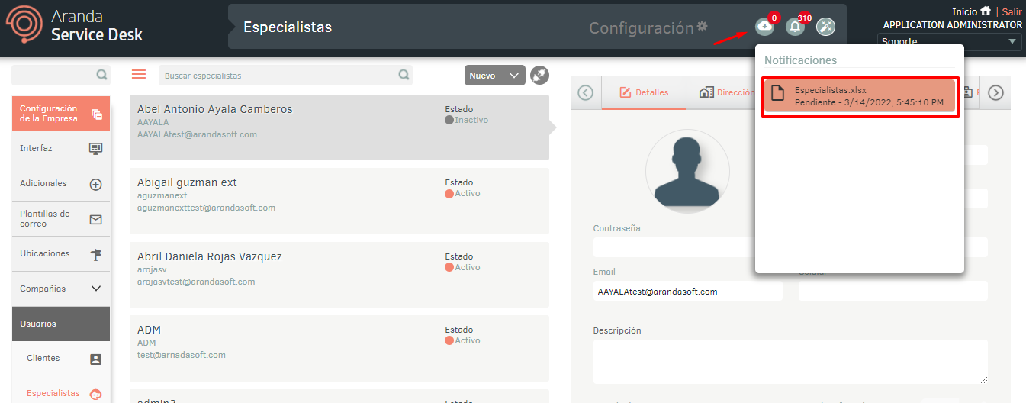Click Inactivo status of Abel Antonio
1026x403 pixels.
click(467, 120)
